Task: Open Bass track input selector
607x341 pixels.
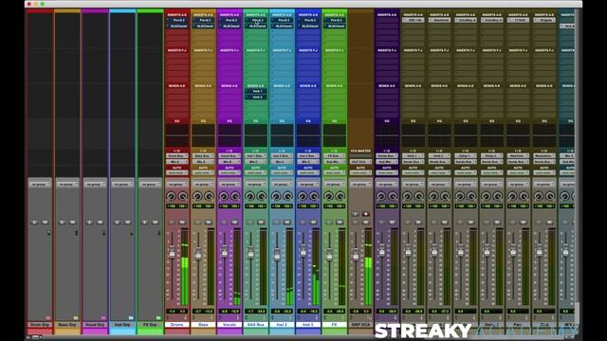Action: pos(204,155)
